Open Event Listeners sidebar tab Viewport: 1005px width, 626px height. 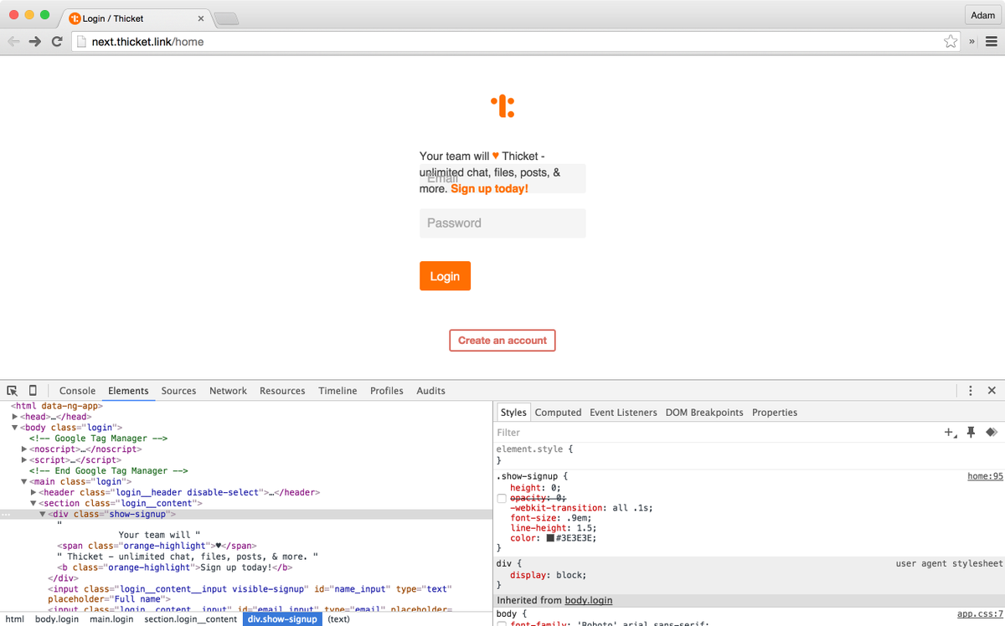coord(623,413)
